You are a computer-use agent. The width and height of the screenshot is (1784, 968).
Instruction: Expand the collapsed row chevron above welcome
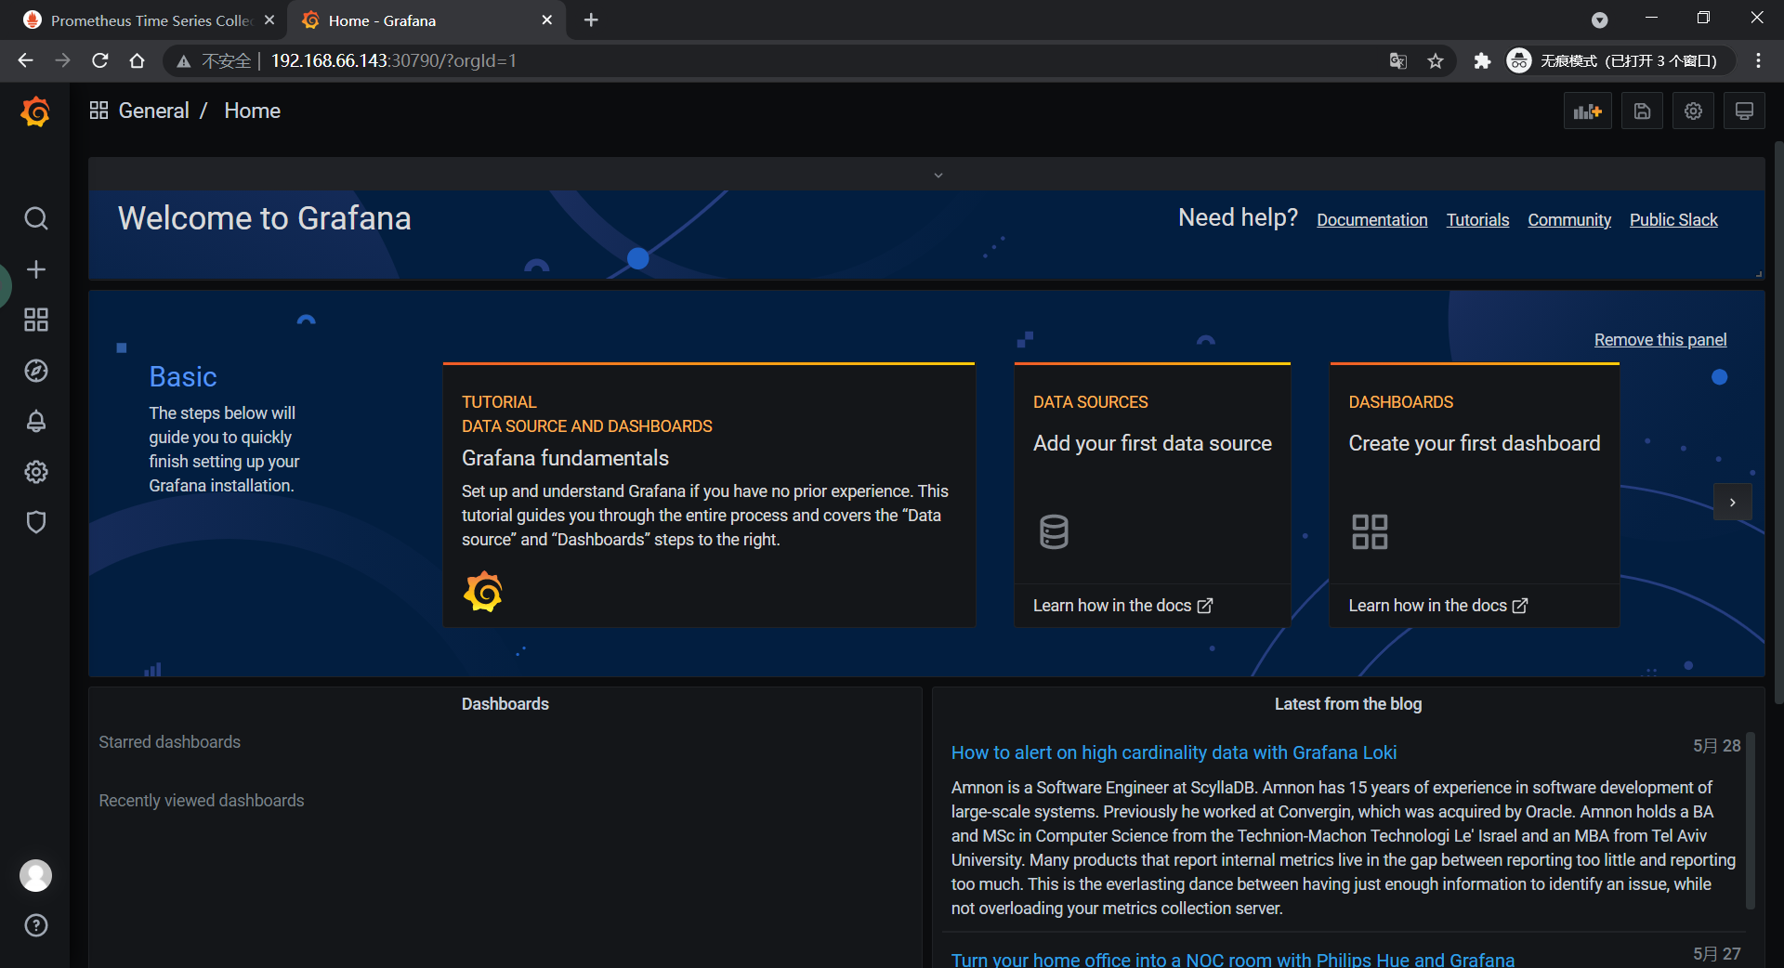pyautogui.click(x=938, y=175)
